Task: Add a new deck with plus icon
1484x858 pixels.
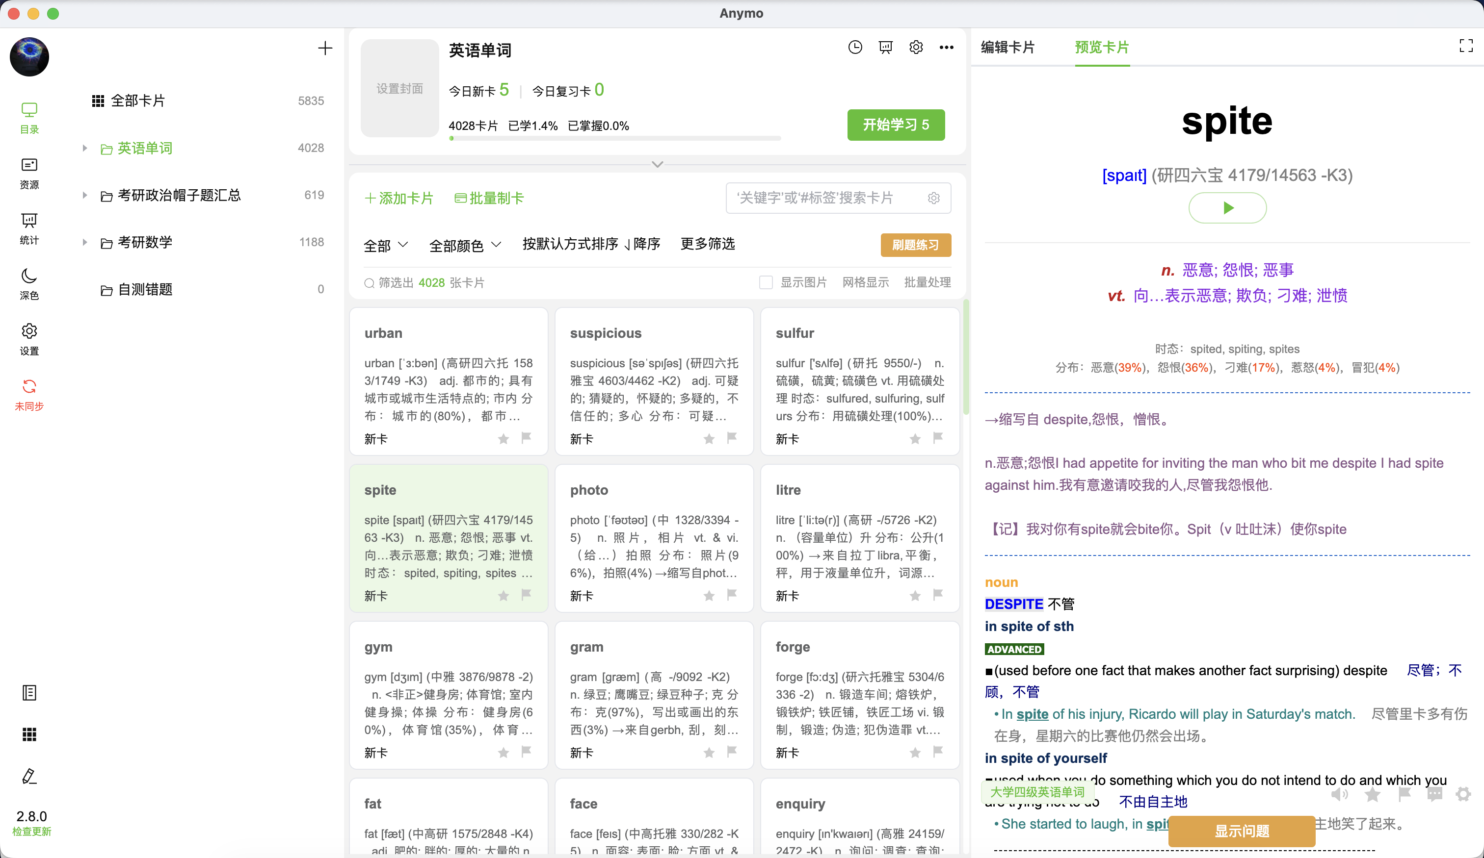Action: 325,48
